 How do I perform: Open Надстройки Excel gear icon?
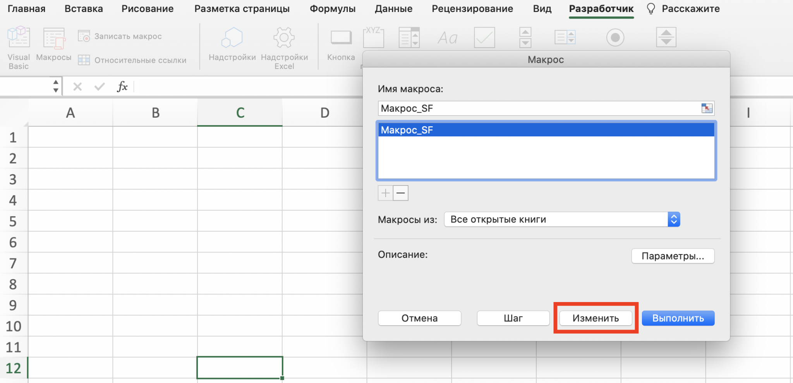tap(284, 38)
